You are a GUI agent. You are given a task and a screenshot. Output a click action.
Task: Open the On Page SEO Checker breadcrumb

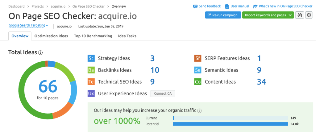89,6
